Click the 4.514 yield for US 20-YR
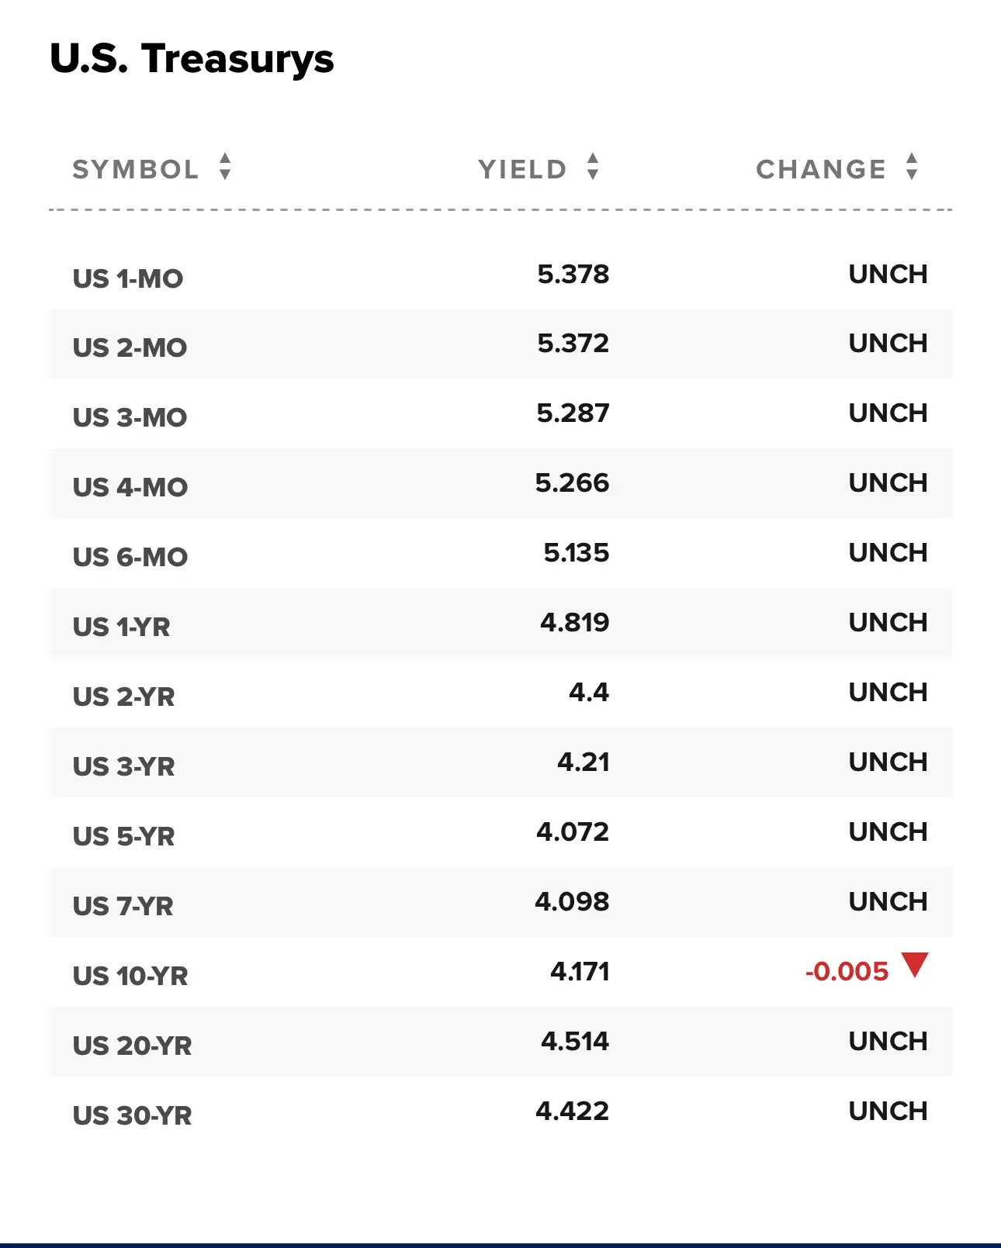Screen dimensions: 1001x1248 pyautogui.click(x=575, y=1041)
